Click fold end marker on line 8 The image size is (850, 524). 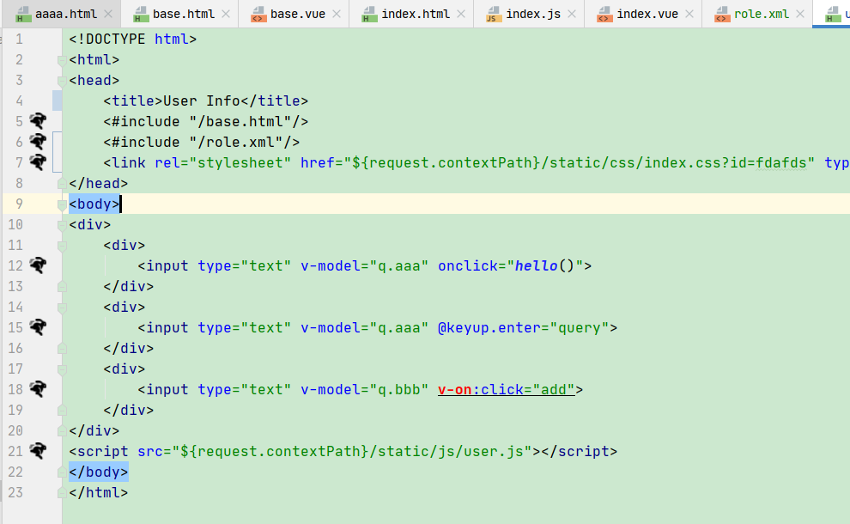62,183
